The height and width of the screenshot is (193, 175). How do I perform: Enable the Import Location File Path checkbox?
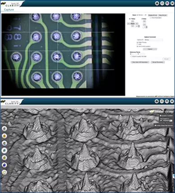tap(131, 57)
